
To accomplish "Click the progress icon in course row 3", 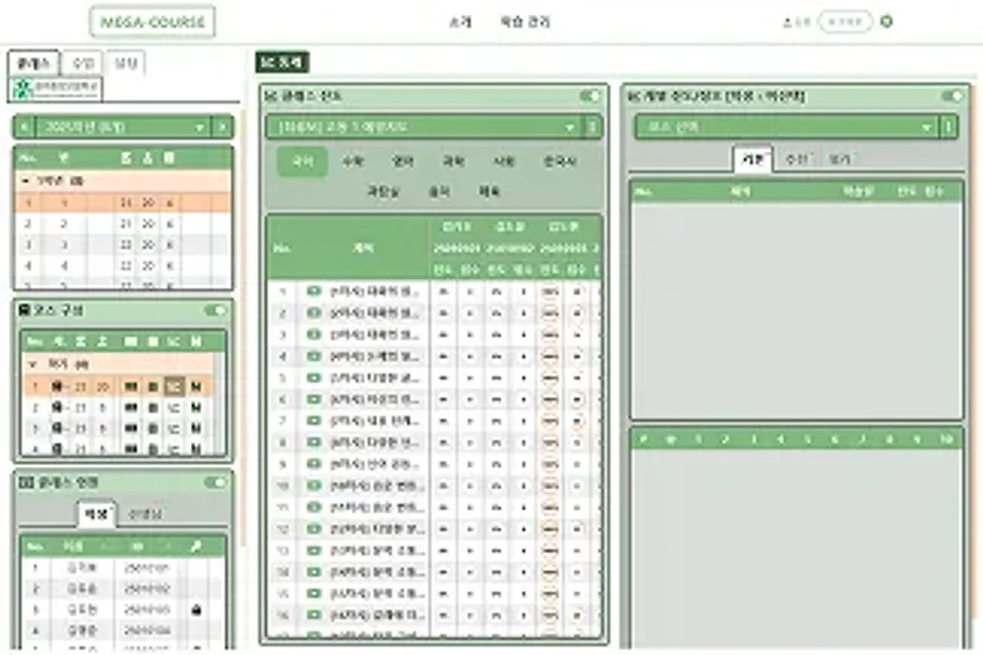I will [x=173, y=429].
